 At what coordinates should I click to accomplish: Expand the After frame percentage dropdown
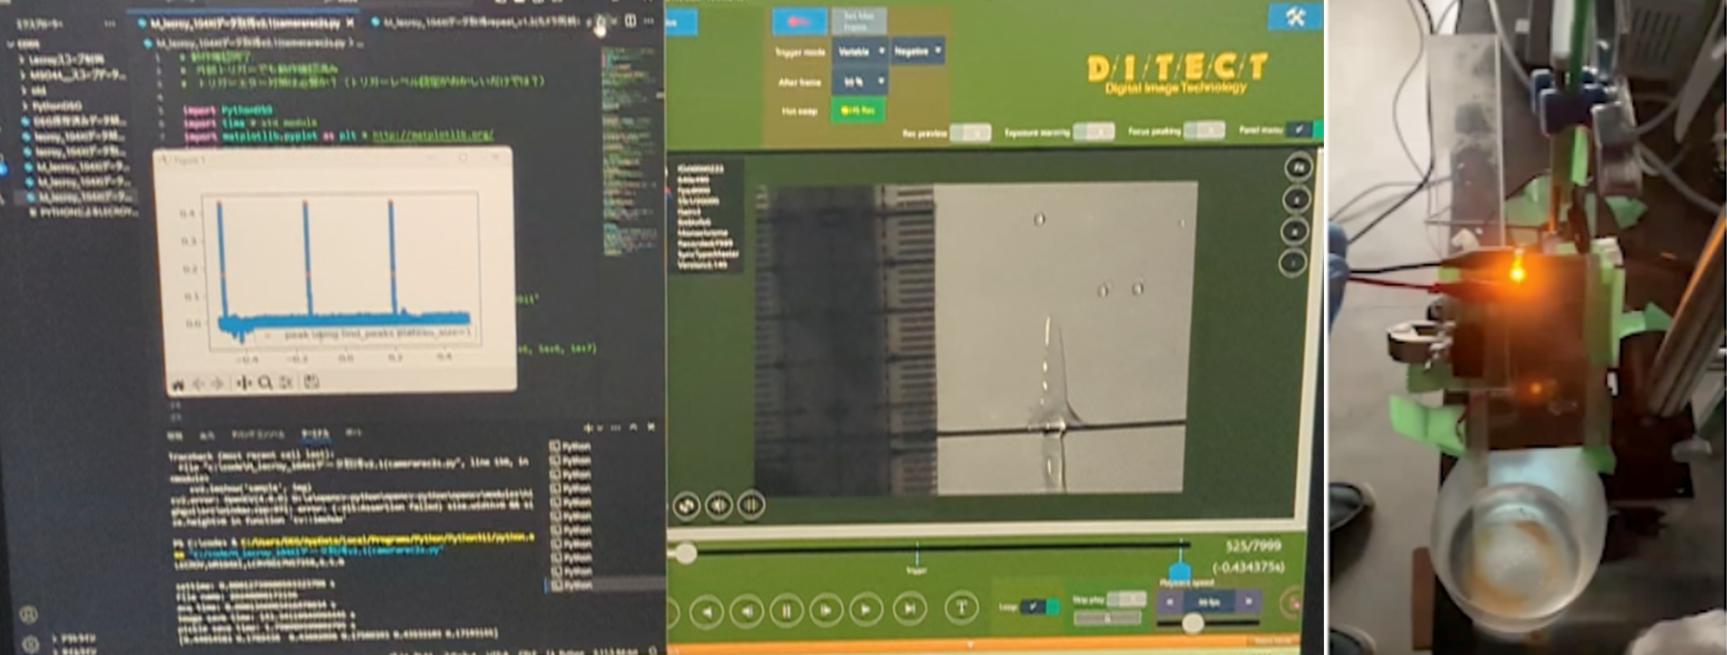coord(860,82)
